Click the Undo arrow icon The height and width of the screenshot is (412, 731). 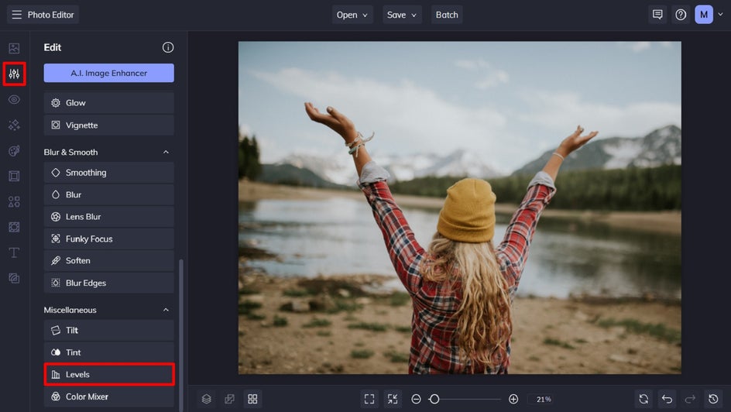tap(667, 399)
